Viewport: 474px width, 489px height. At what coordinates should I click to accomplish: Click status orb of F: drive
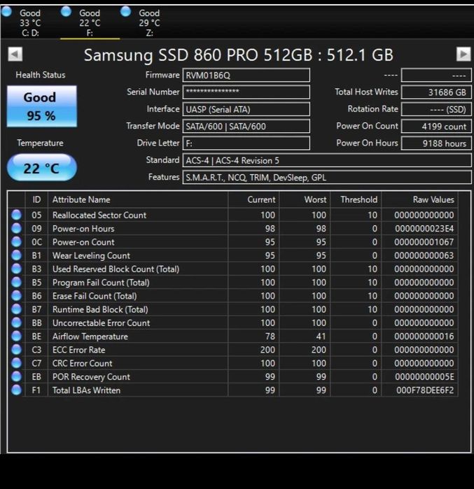coord(66,11)
